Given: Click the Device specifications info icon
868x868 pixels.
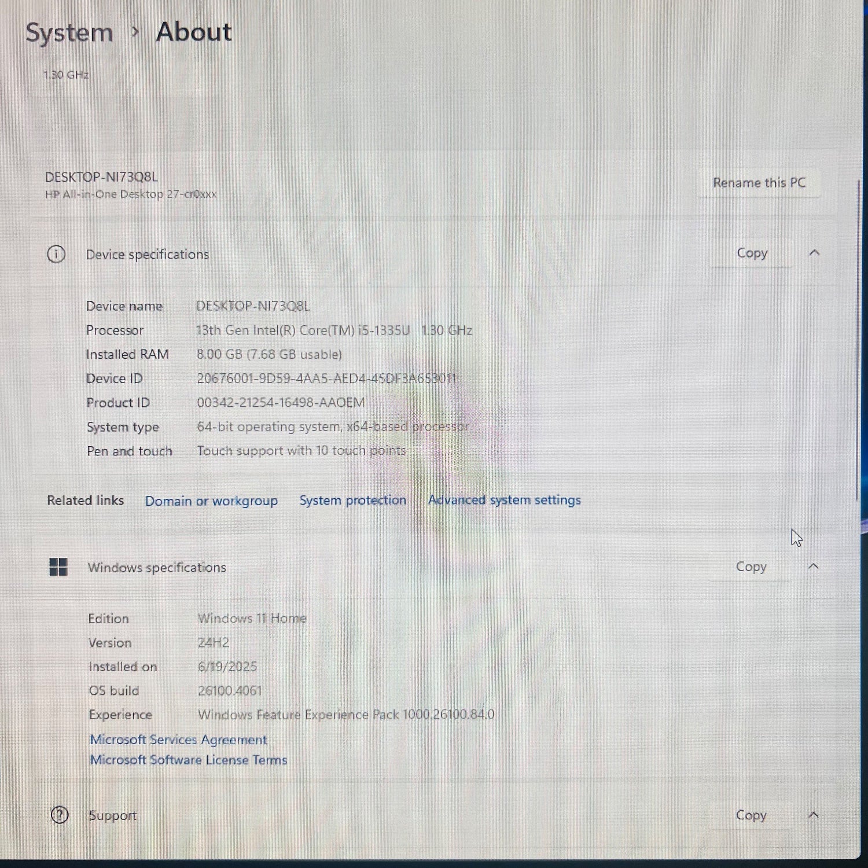Looking at the screenshot, I should pyautogui.click(x=56, y=254).
